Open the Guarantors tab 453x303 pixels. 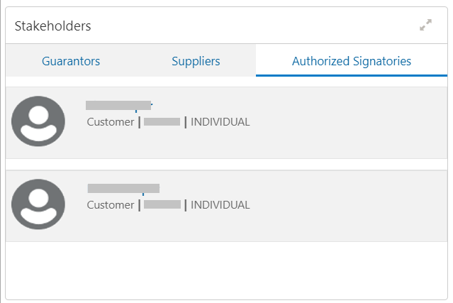(x=71, y=61)
